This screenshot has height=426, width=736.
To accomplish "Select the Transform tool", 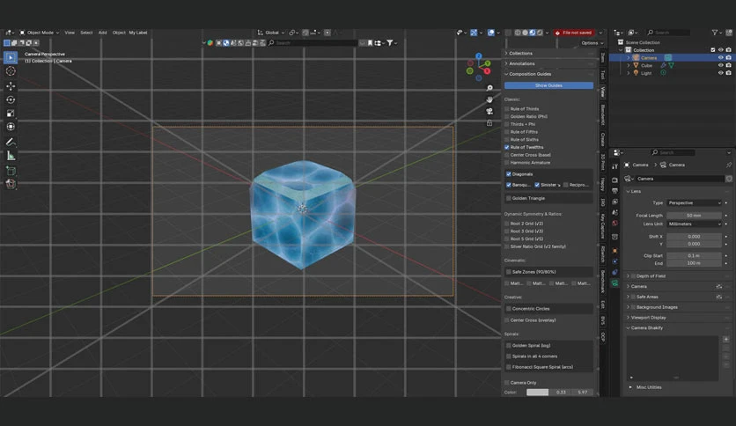I will click(11, 127).
